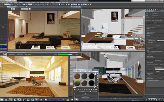Click the Align tool in main toolbar

click(64, 4)
